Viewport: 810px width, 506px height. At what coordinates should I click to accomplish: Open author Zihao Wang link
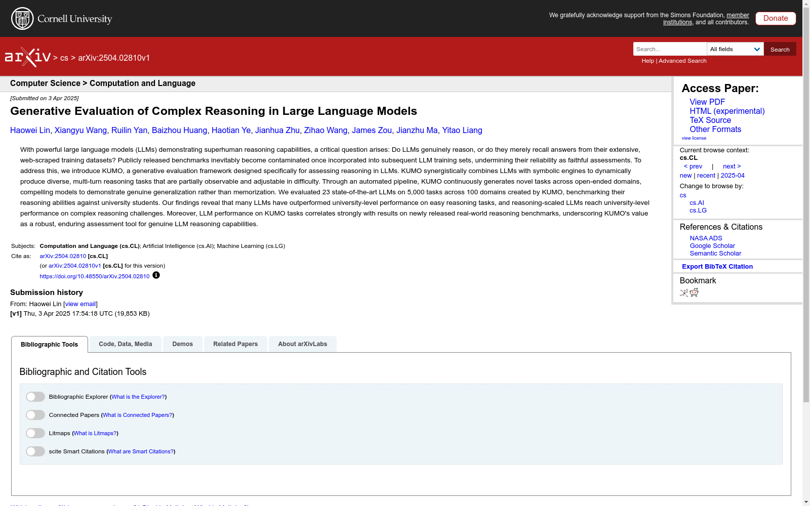coord(326,131)
